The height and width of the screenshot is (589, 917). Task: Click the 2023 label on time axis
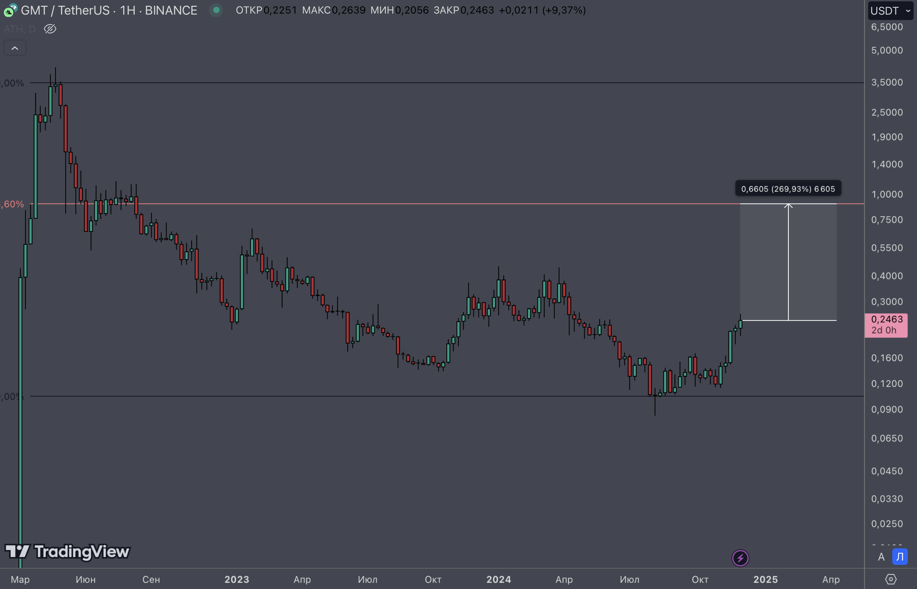[237, 579]
